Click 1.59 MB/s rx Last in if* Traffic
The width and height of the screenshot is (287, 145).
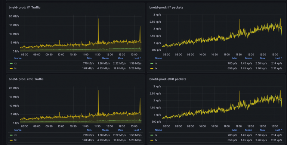[135, 63]
